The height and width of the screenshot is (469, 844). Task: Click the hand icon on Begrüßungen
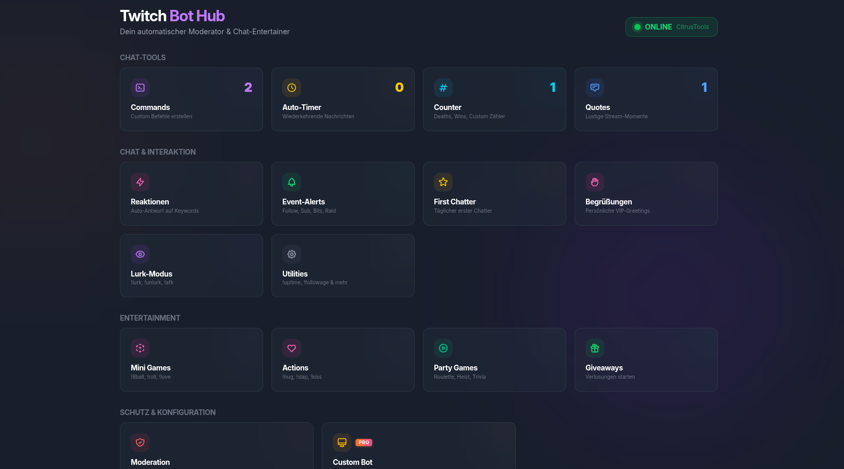[595, 182]
